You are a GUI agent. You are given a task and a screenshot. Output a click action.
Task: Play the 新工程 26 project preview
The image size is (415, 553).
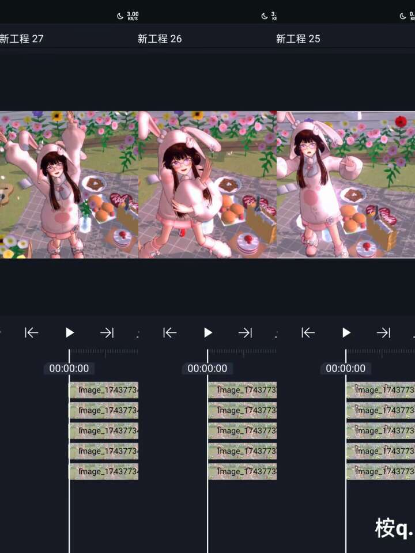(208, 332)
